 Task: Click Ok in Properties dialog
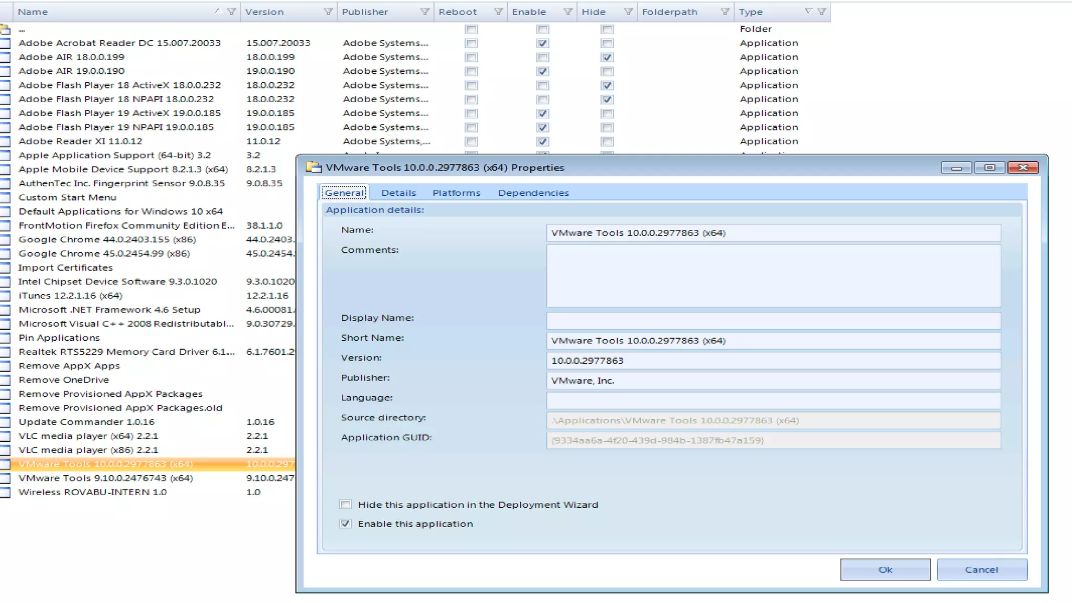pos(885,569)
